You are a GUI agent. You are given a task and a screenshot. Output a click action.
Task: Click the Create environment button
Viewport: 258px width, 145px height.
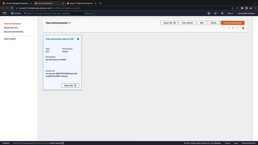click(x=233, y=23)
